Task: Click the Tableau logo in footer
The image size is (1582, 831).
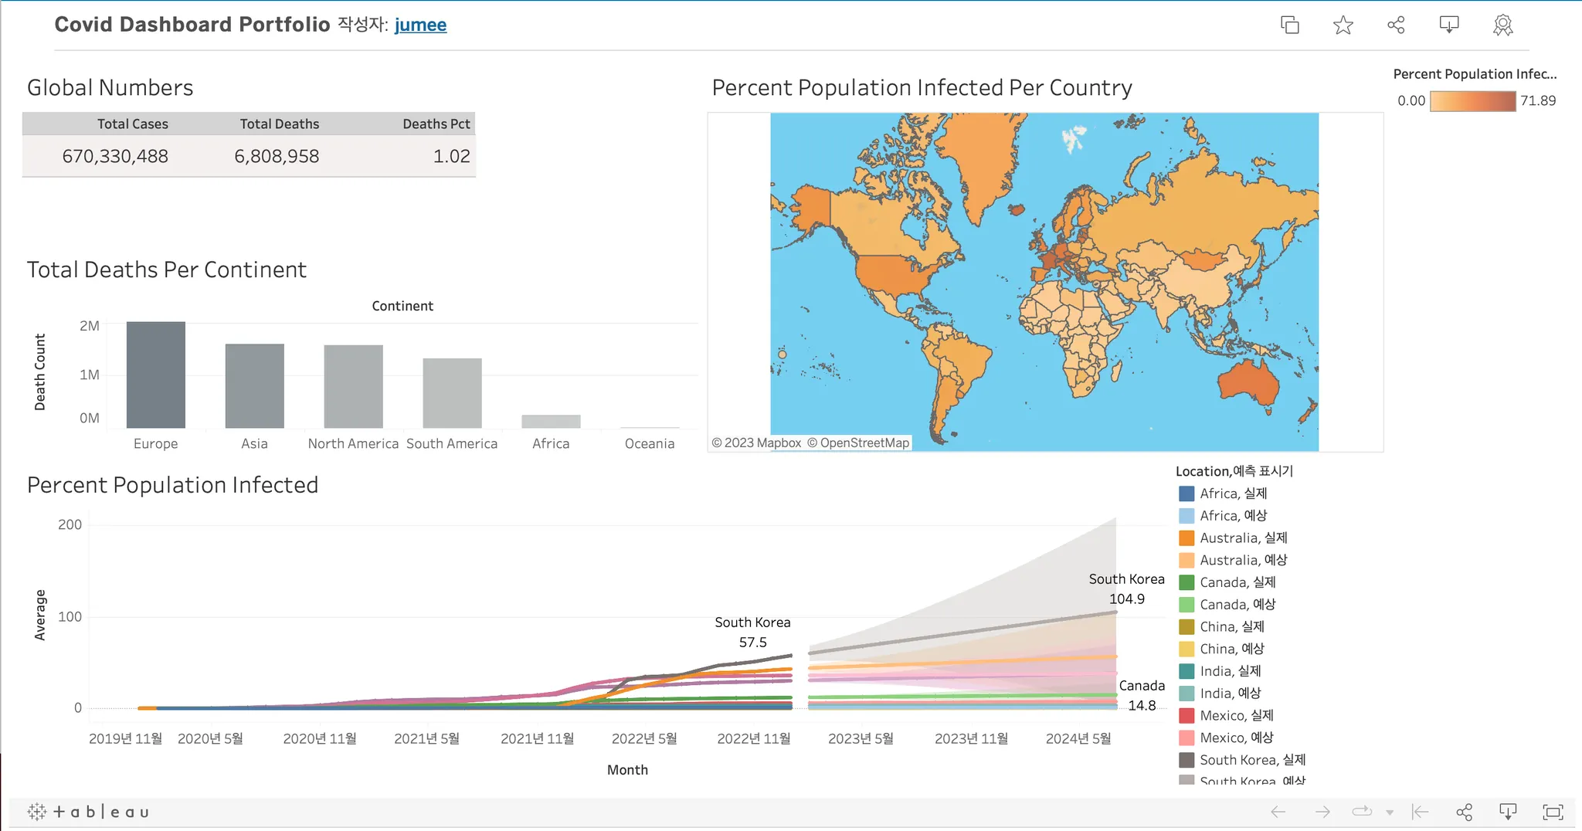Action: point(88,812)
